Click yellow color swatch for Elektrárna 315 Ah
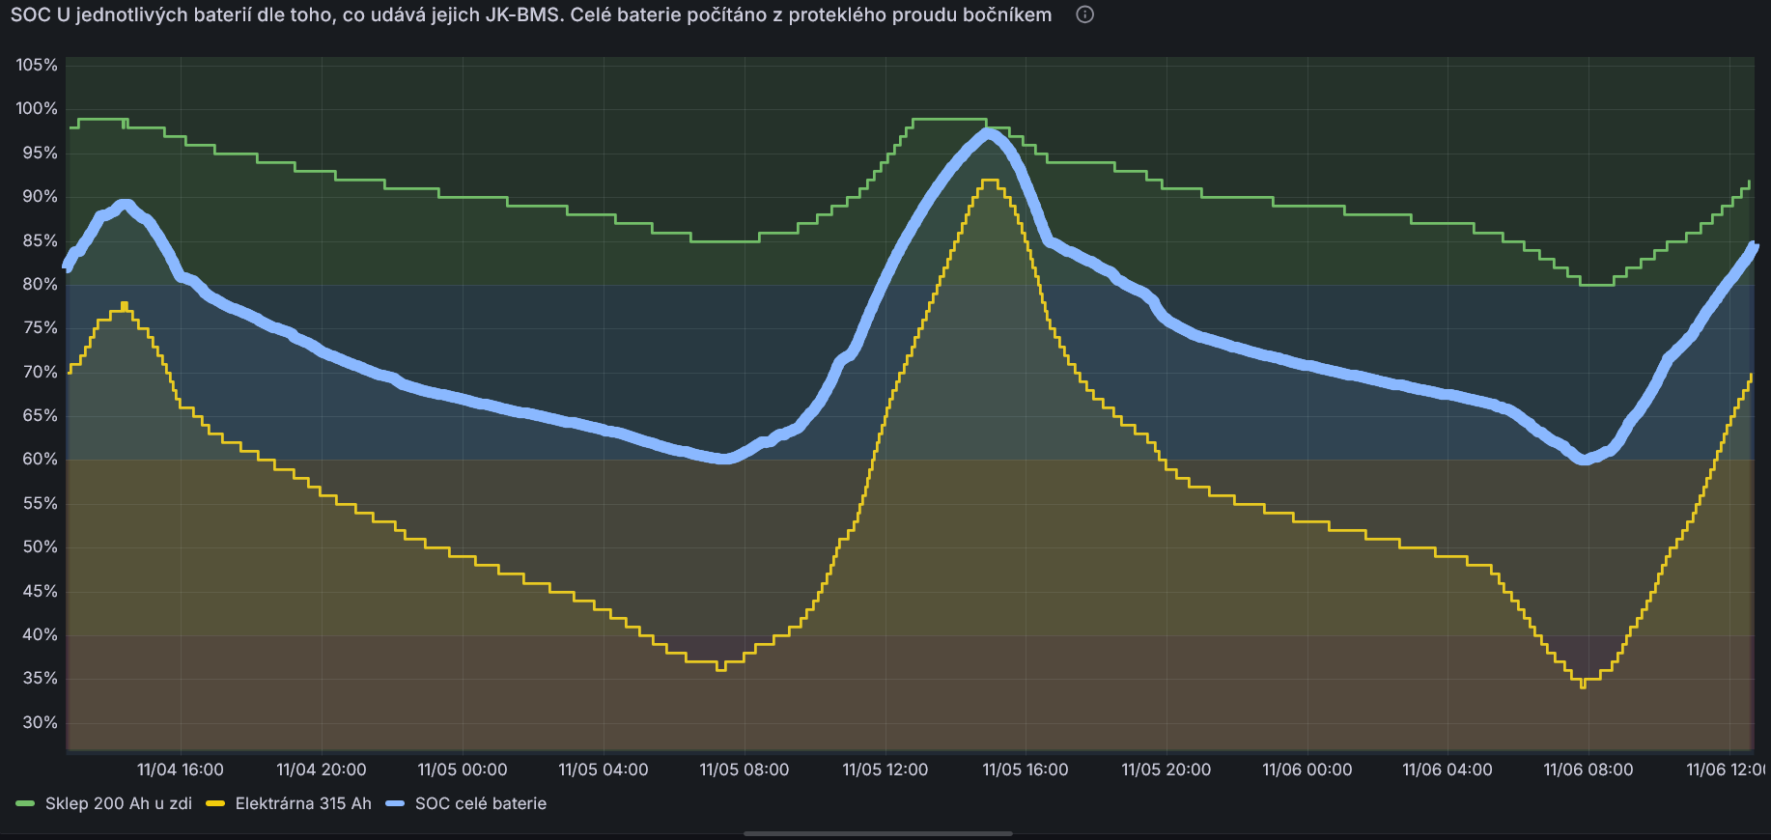The width and height of the screenshot is (1771, 840). pos(215,803)
